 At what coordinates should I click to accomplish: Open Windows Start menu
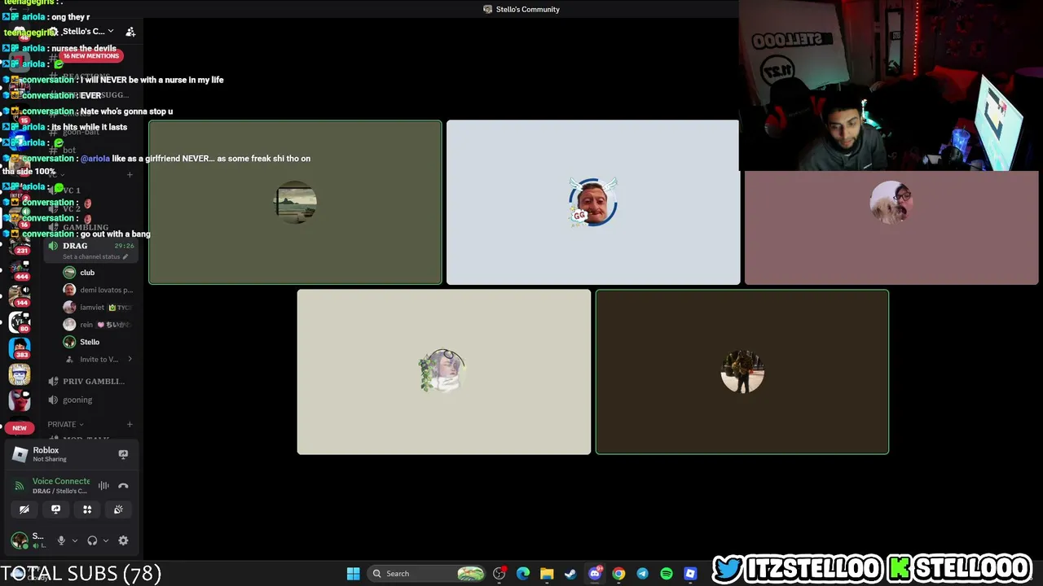tap(353, 574)
